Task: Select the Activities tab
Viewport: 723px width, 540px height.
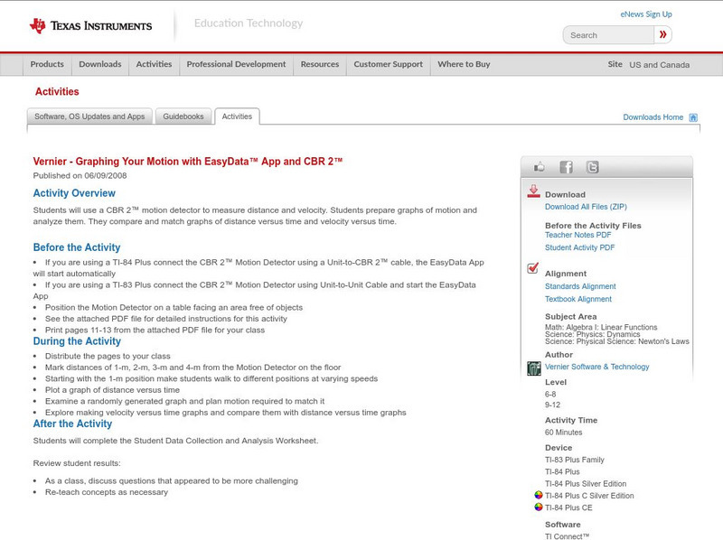Action: click(x=237, y=116)
